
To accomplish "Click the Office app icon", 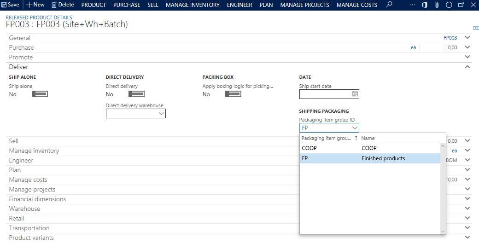I will [425, 5].
